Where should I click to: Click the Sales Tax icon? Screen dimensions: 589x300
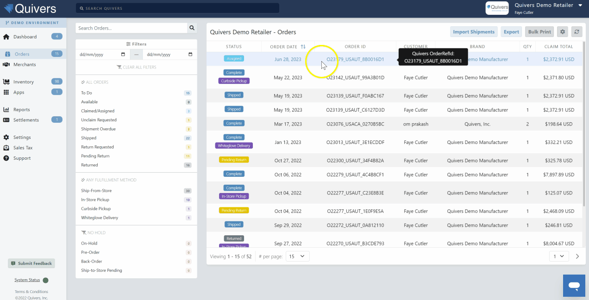(x=6, y=148)
